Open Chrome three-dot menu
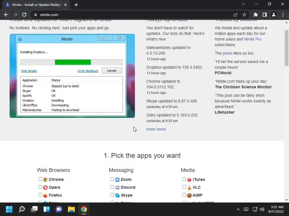289x216 pixels. tap(283, 15)
